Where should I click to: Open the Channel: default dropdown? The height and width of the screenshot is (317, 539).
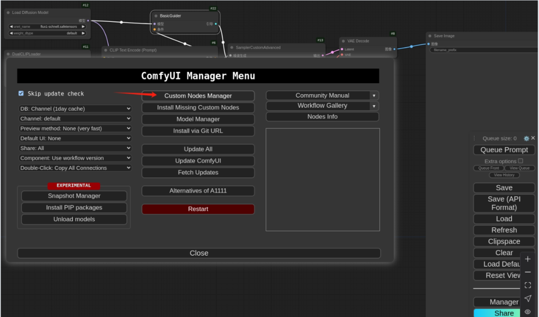[x=75, y=119]
